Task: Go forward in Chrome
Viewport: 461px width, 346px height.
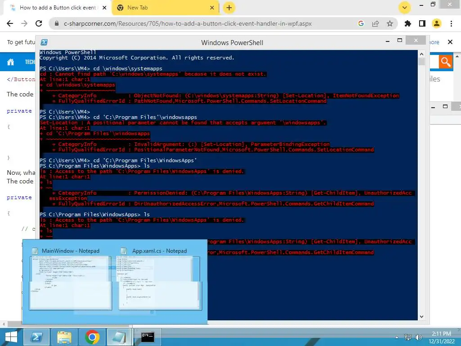Action: [x=24, y=23]
